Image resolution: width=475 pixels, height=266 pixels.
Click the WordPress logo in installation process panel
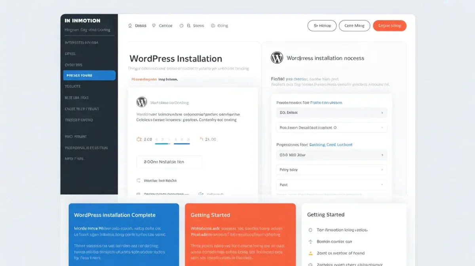pyautogui.click(x=277, y=58)
